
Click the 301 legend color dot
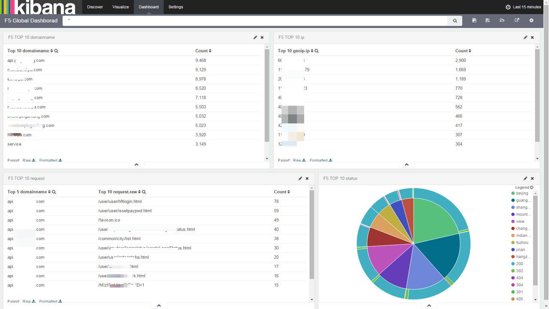(513, 292)
